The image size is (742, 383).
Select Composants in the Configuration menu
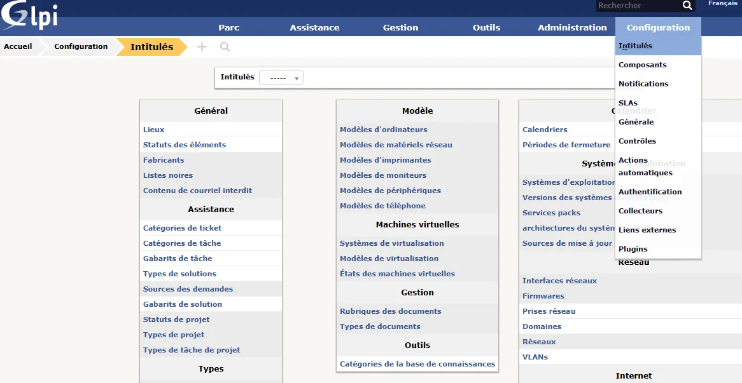pyautogui.click(x=642, y=65)
